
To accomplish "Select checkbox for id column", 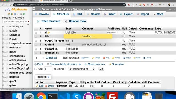I will (x=36, y=33).
